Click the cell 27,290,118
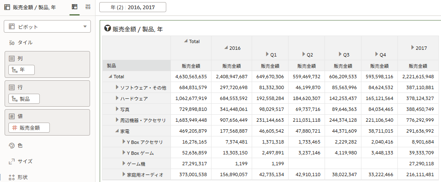 tap(418, 164)
